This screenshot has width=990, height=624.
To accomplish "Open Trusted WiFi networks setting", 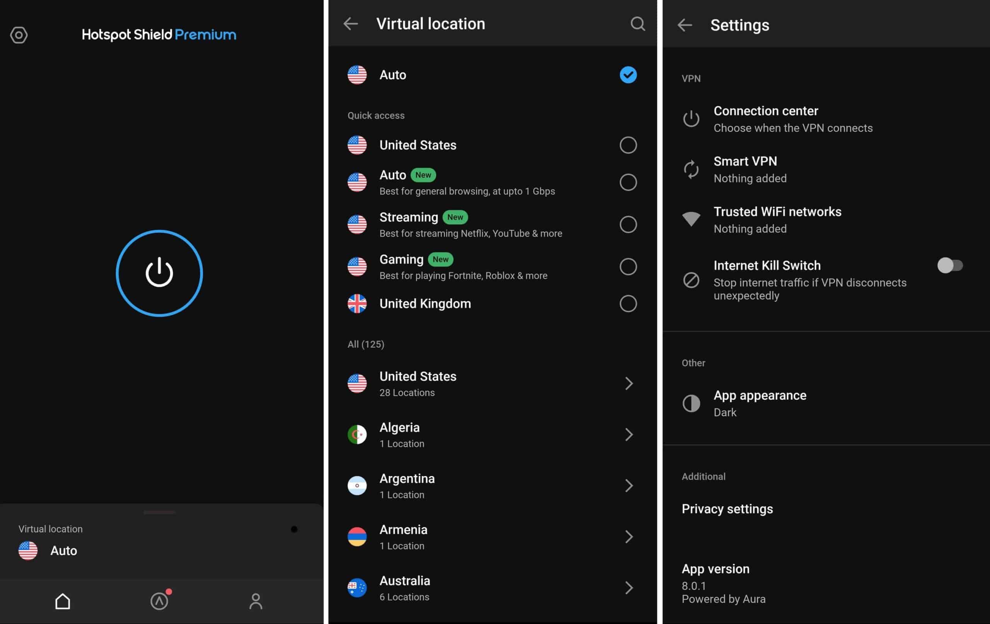I will pyautogui.click(x=826, y=220).
